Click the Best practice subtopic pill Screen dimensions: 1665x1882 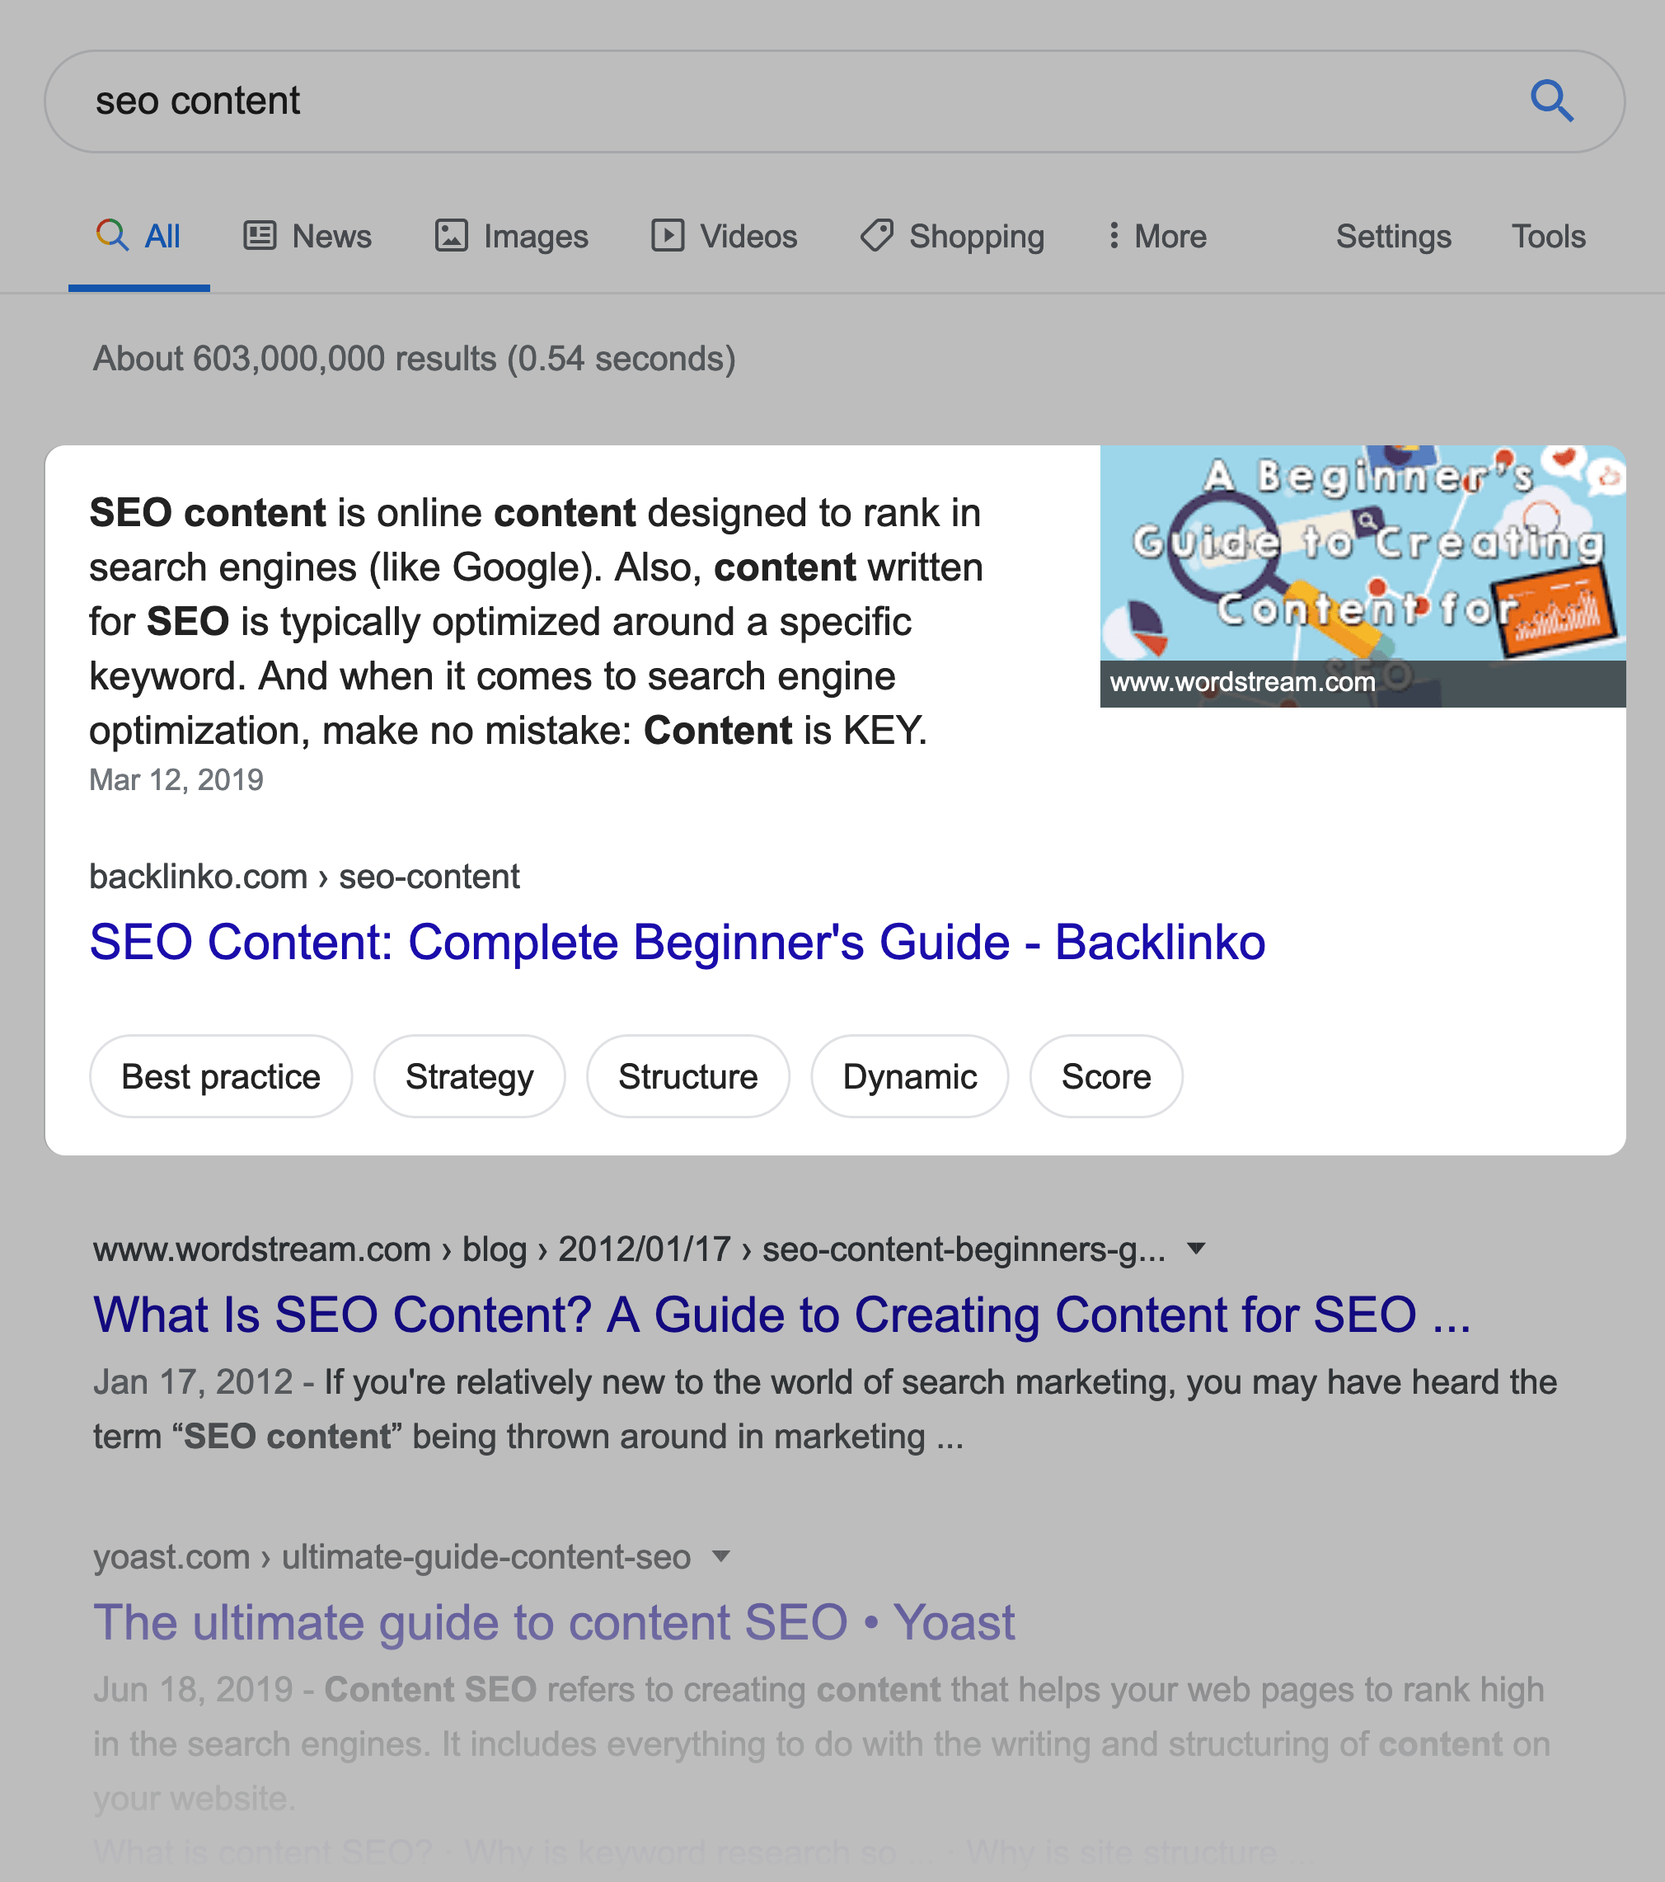[x=220, y=1076]
